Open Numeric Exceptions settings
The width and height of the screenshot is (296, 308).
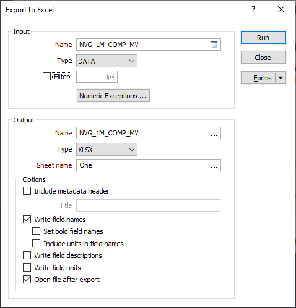[x=113, y=96]
